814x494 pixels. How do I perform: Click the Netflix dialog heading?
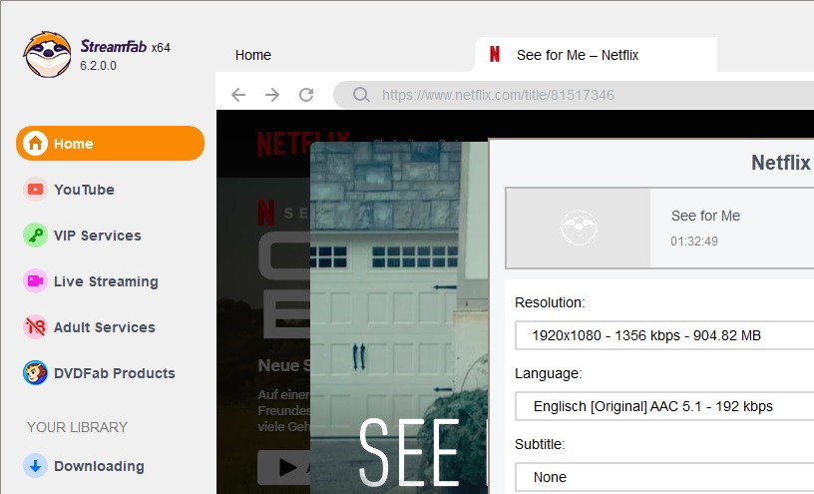coord(781,163)
